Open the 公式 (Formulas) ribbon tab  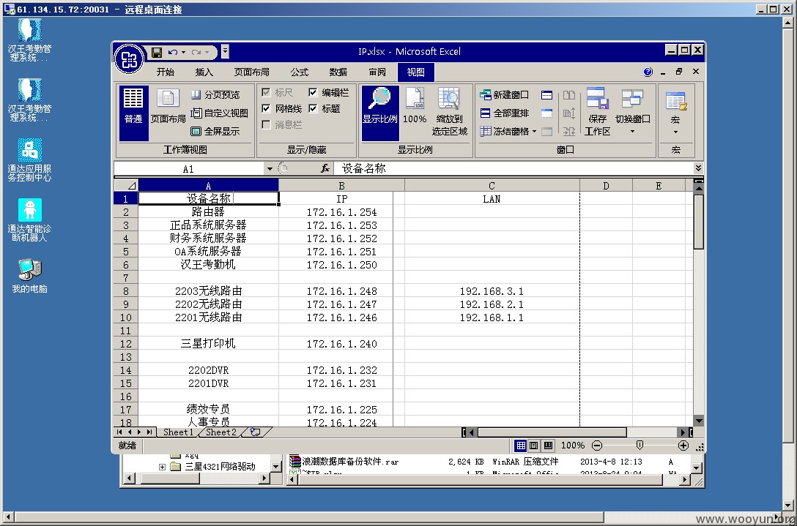(300, 72)
